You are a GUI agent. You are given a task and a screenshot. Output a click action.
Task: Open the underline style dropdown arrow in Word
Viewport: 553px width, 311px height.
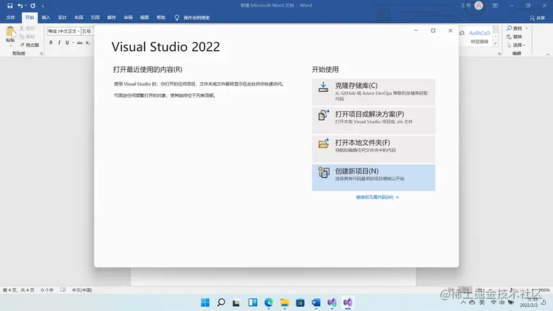click(x=73, y=43)
